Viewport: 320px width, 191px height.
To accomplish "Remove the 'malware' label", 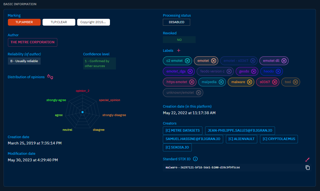I will coord(249,82).
